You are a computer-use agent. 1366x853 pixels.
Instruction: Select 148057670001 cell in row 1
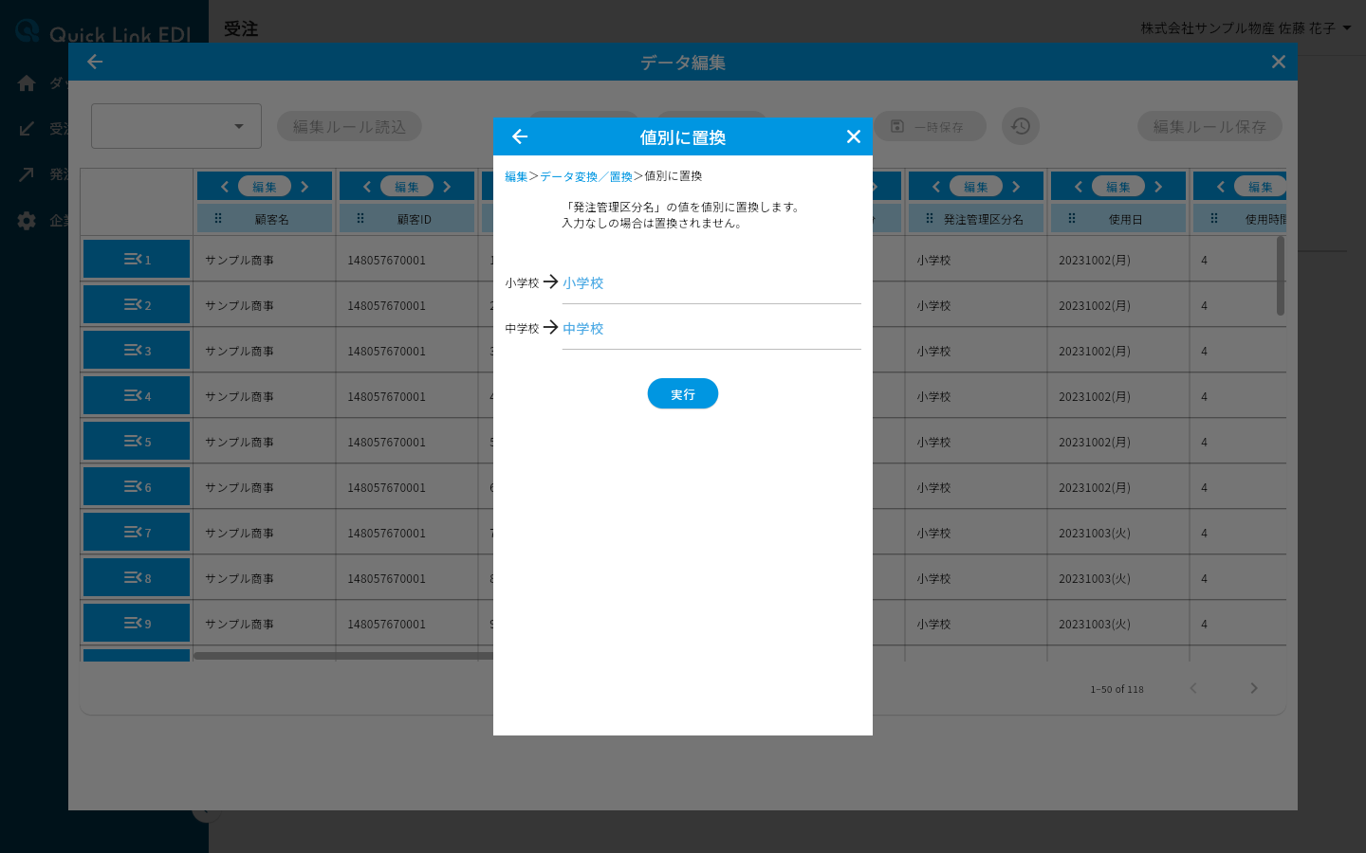pos(407,260)
